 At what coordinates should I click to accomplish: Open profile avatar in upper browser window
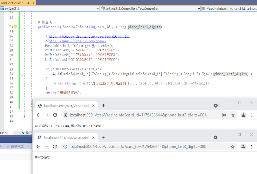pyautogui.click(x=243, y=115)
